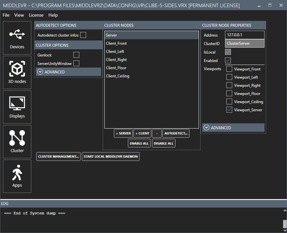Toggle the Enabled checkbox for the node
287x233 pixels.
point(228,60)
